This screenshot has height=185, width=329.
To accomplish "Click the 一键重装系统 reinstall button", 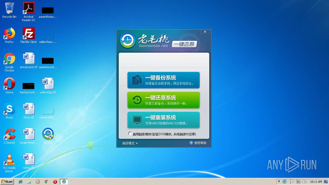I will point(163,120).
